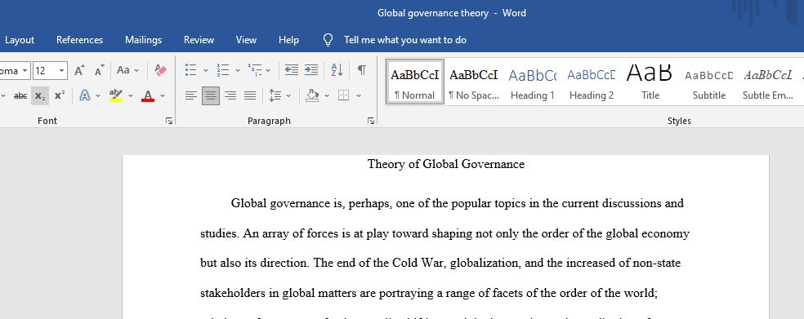Open bullet library dropdown arrow
This screenshot has width=804, height=319.
coord(206,70)
